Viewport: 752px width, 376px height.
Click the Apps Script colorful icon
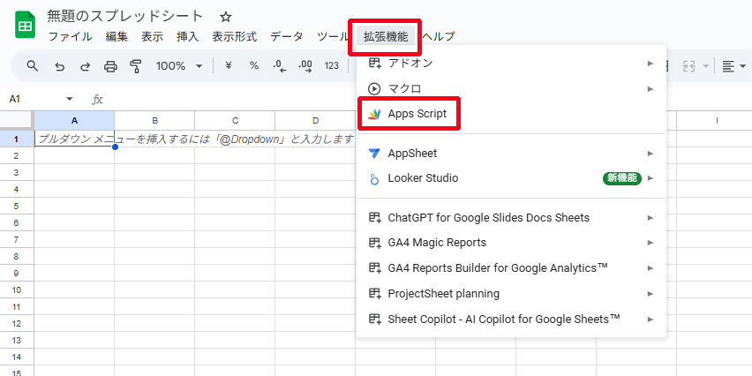tap(374, 114)
